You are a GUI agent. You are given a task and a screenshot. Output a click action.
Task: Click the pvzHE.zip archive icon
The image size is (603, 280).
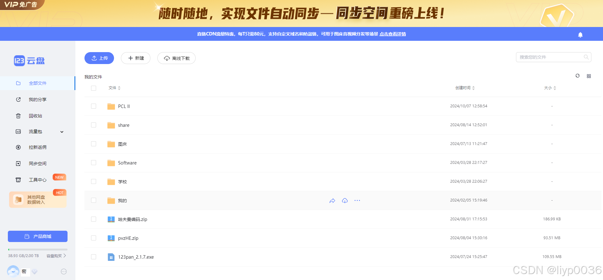(x=111, y=238)
